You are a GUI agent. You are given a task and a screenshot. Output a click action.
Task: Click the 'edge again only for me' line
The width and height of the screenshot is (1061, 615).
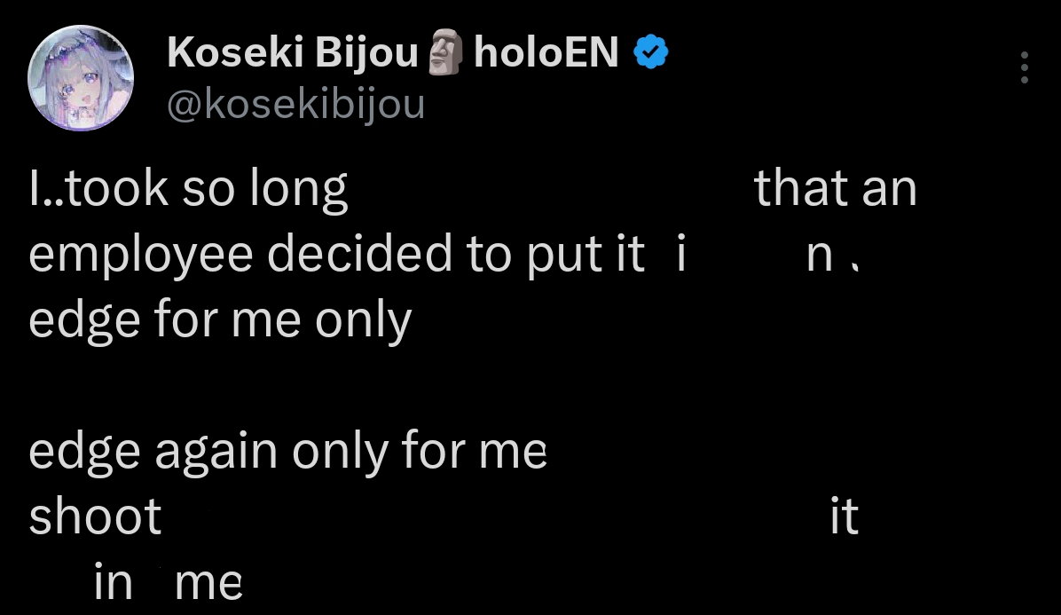click(x=287, y=452)
